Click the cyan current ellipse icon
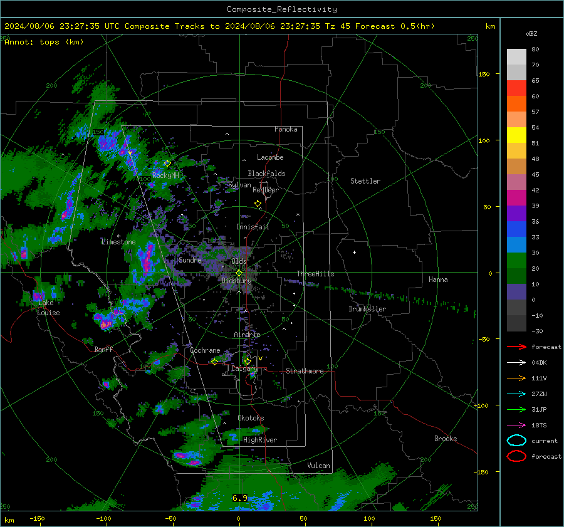Screen dimensions: 564x527 tap(516, 441)
